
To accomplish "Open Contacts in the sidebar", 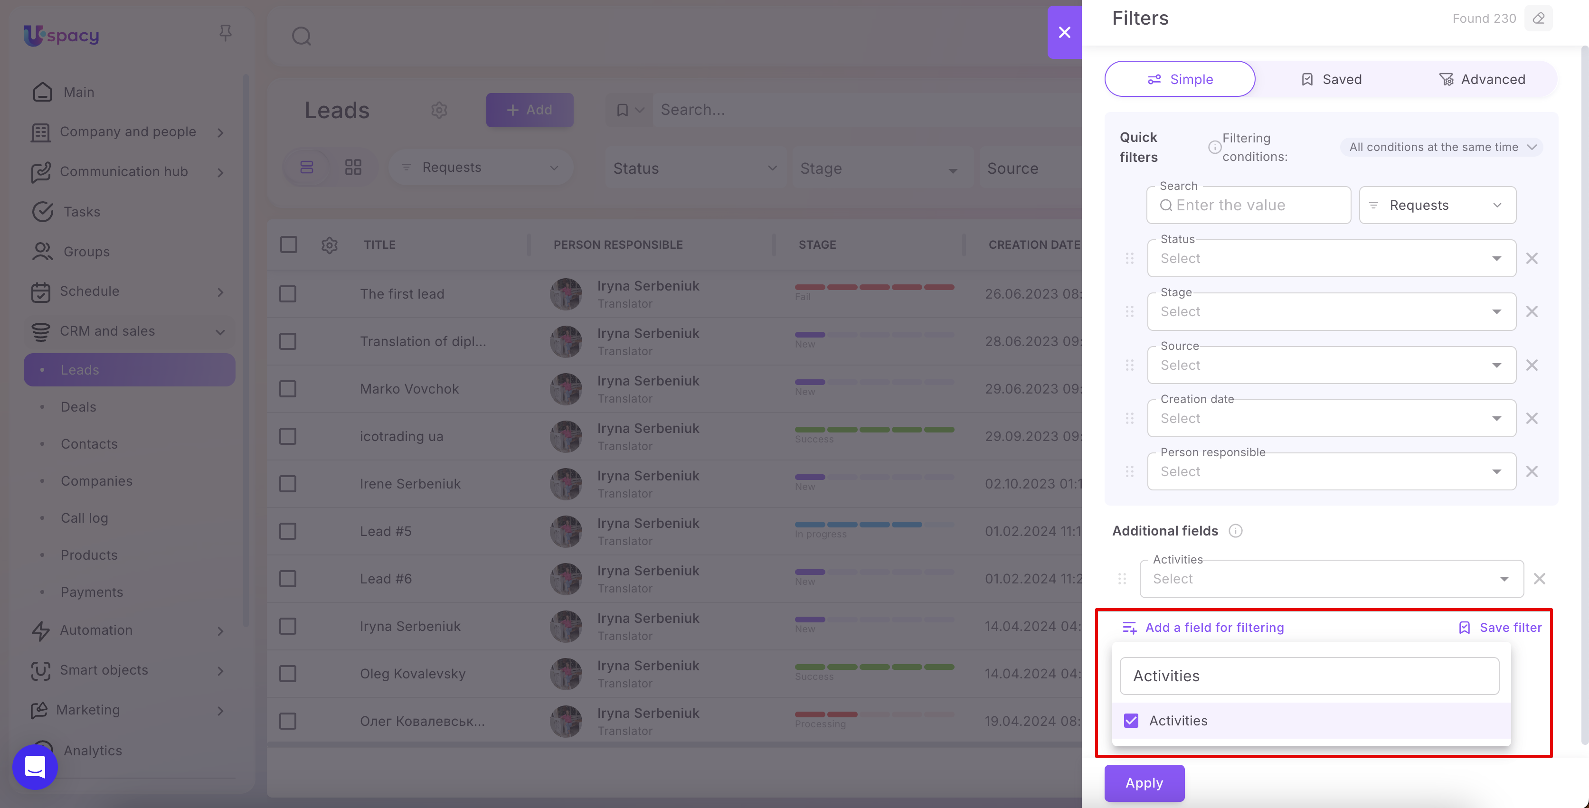I will click(x=89, y=444).
